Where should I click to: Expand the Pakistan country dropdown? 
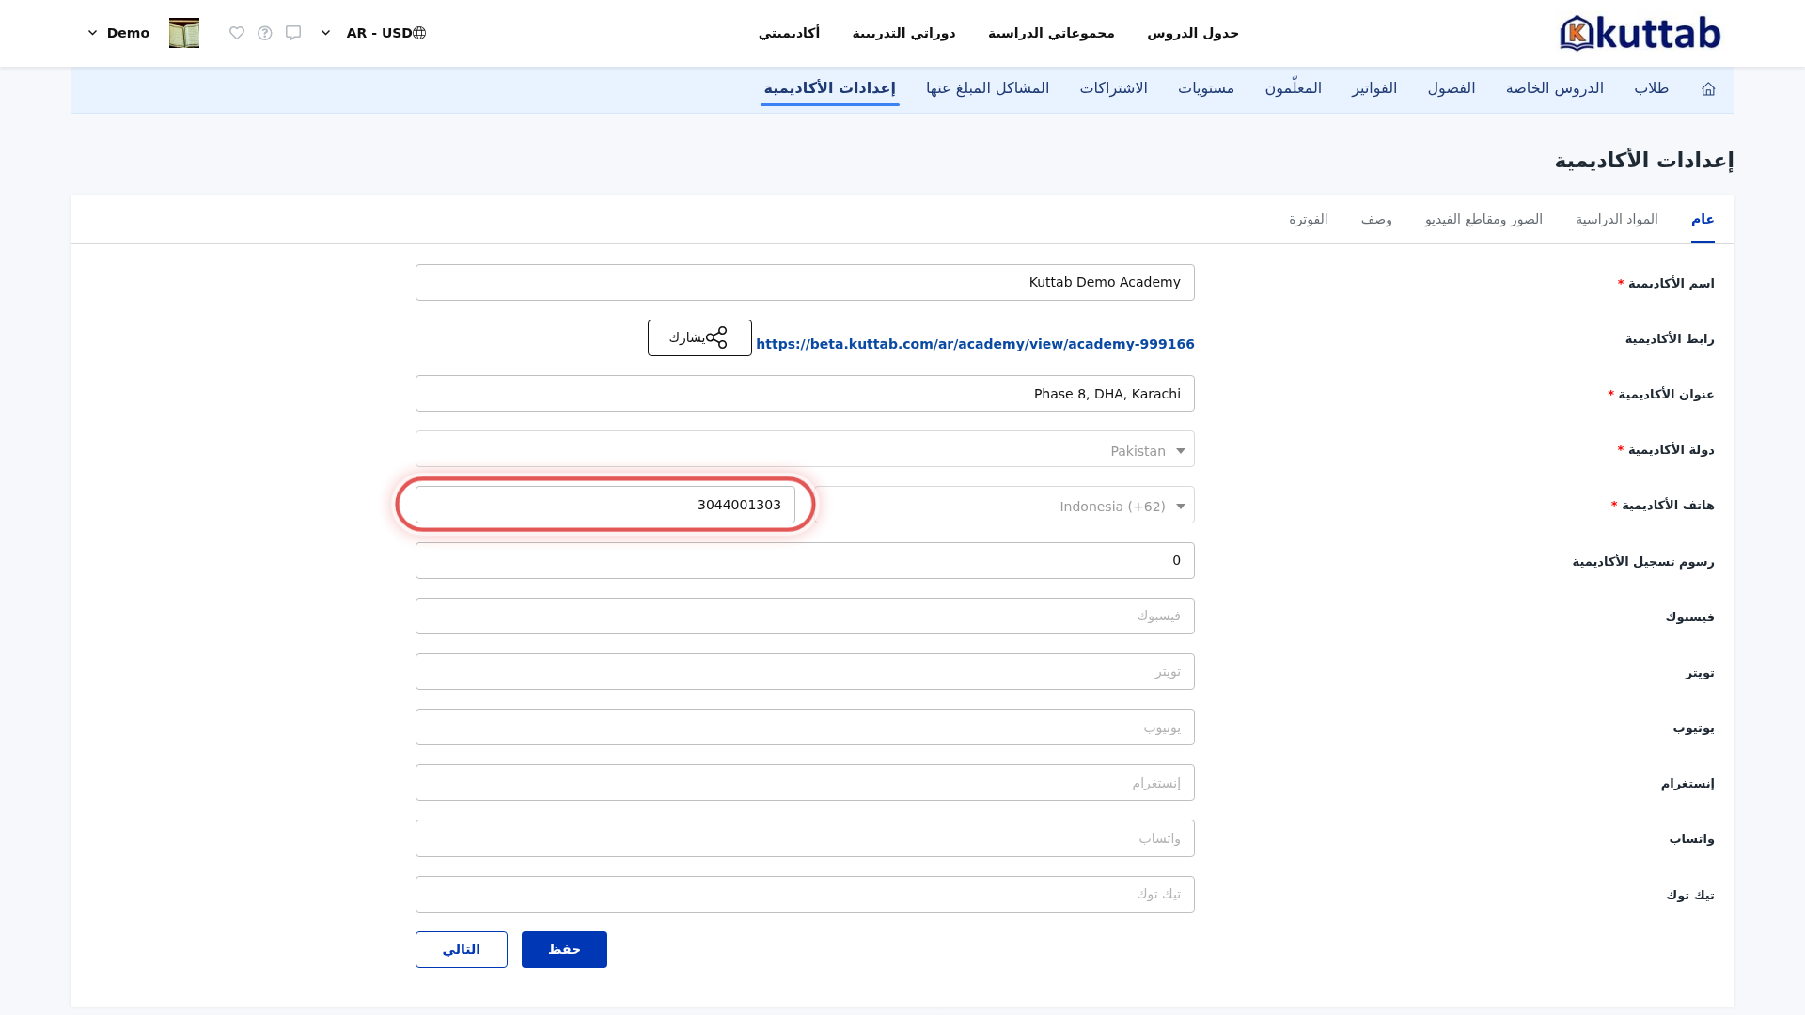tap(805, 449)
